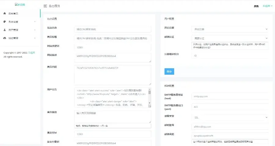Open the 邮箱认证 dropdown
275x146 pixels.
tap(230, 38)
